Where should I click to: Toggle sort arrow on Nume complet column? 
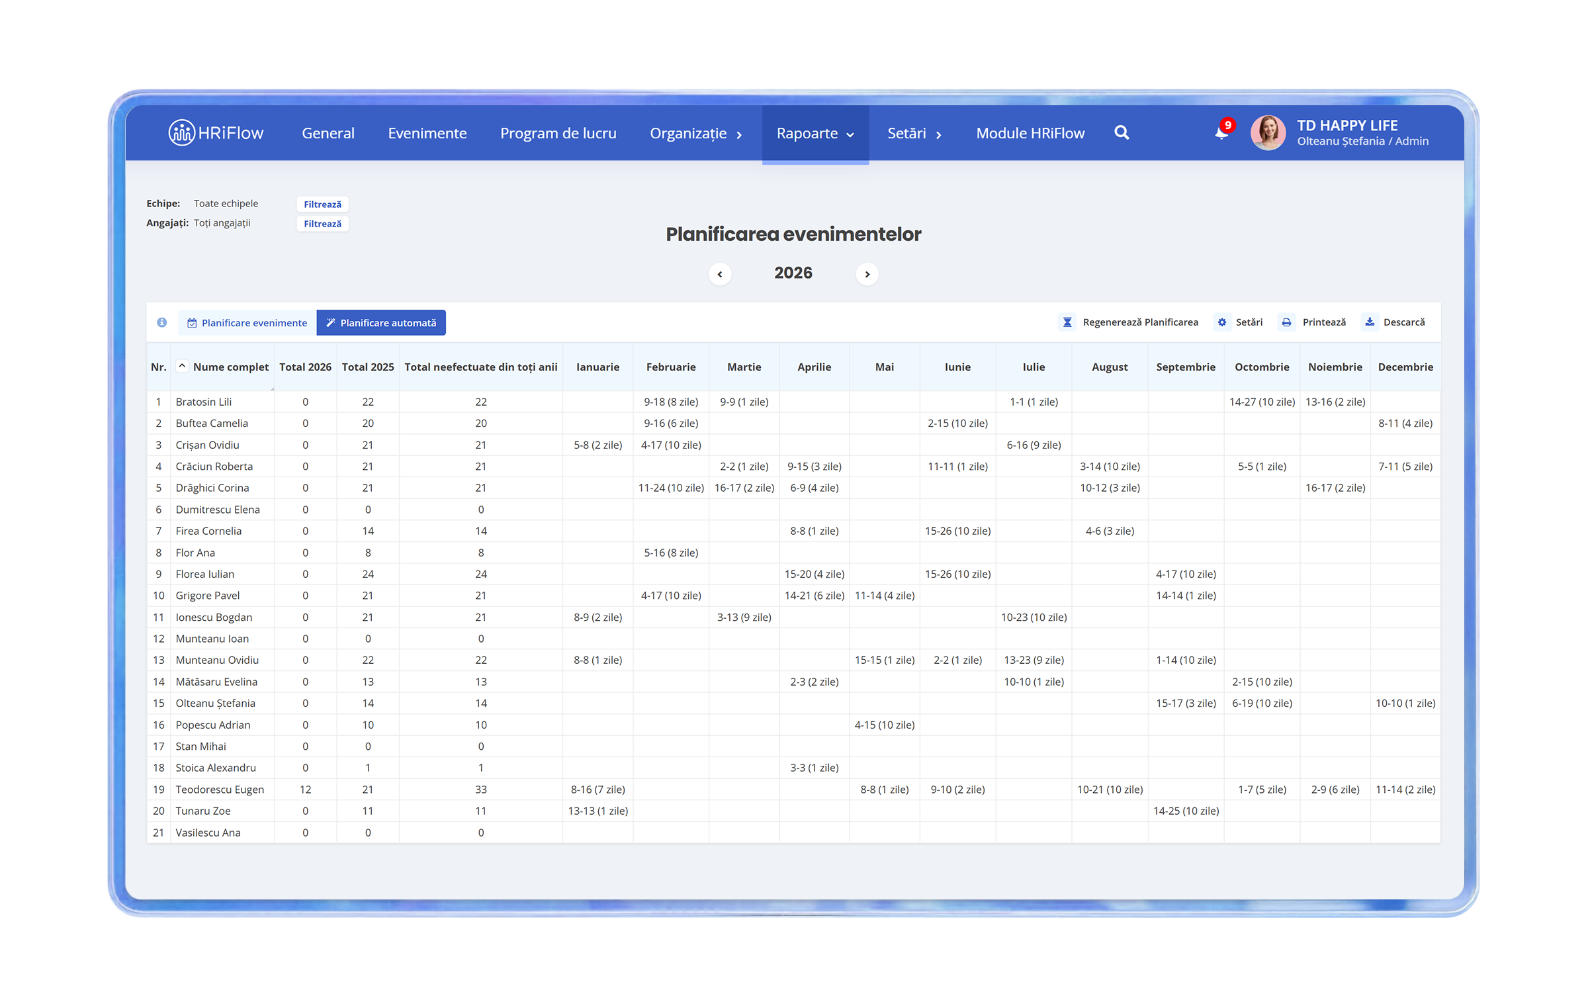pos(182,366)
